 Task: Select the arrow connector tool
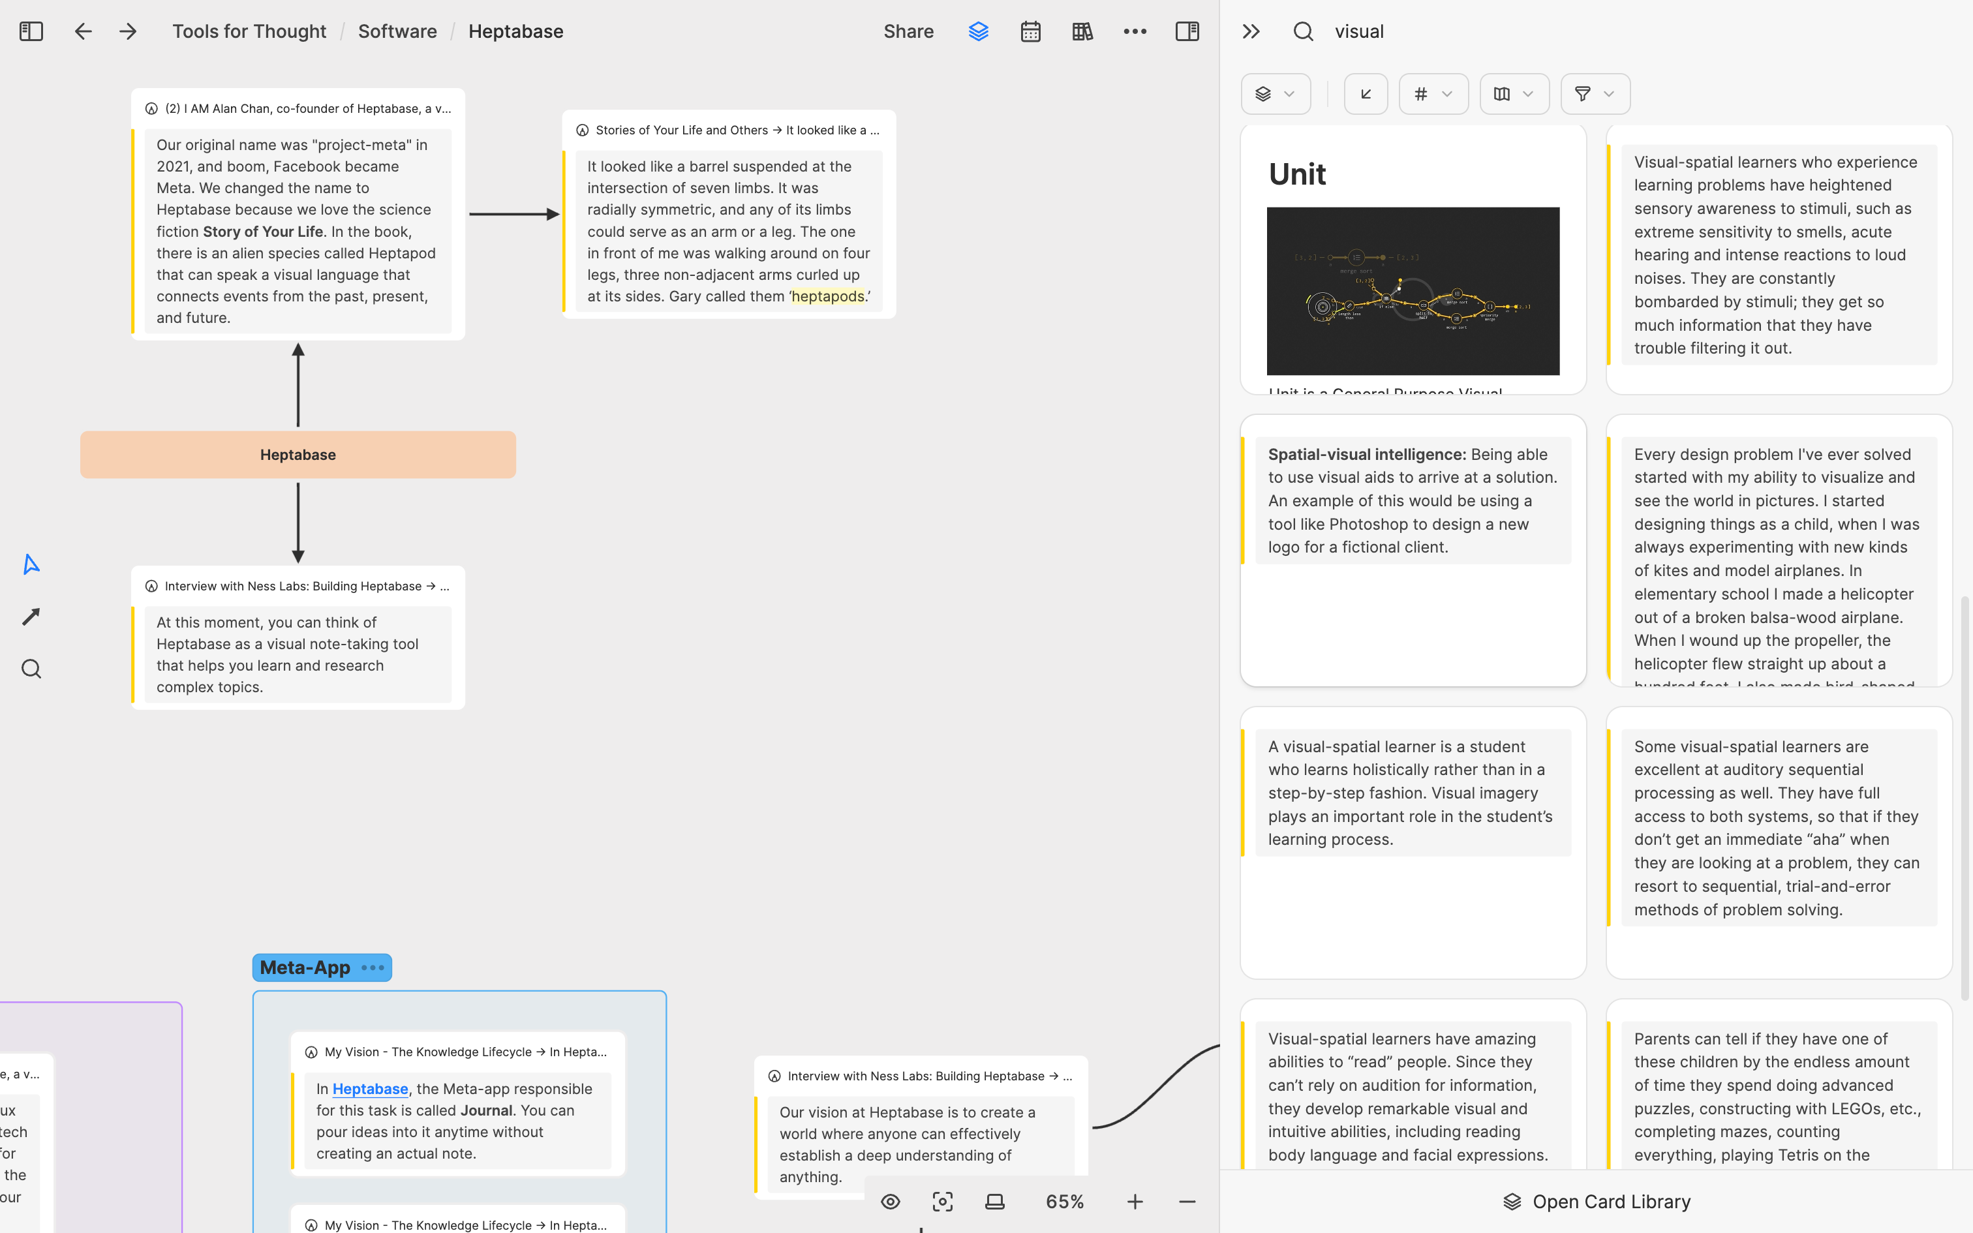click(x=31, y=616)
